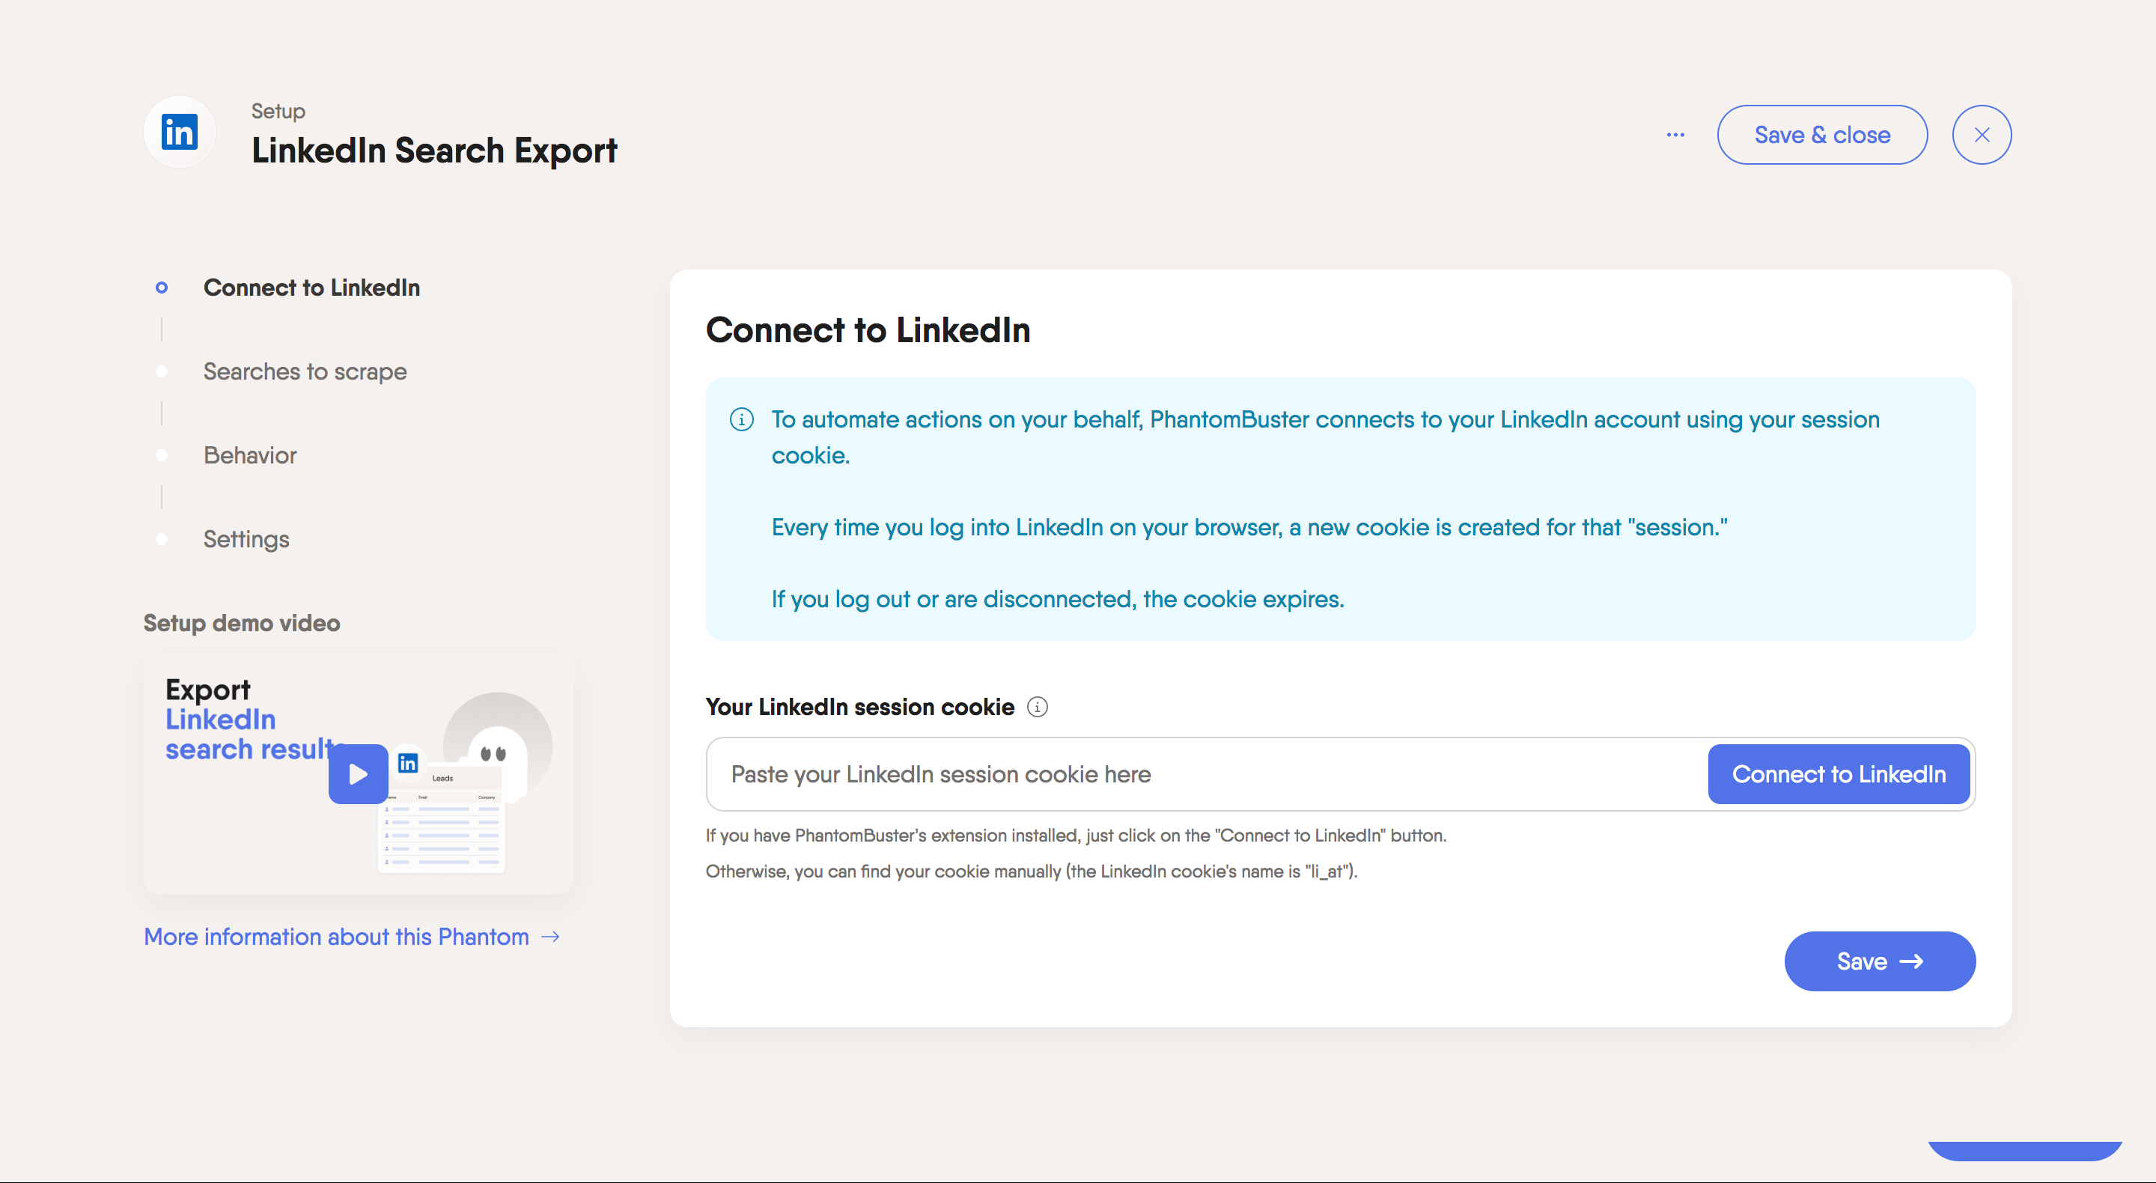This screenshot has height=1183, width=2156.
Task: Click the arrow next to More information link
Action: [550, 936]
